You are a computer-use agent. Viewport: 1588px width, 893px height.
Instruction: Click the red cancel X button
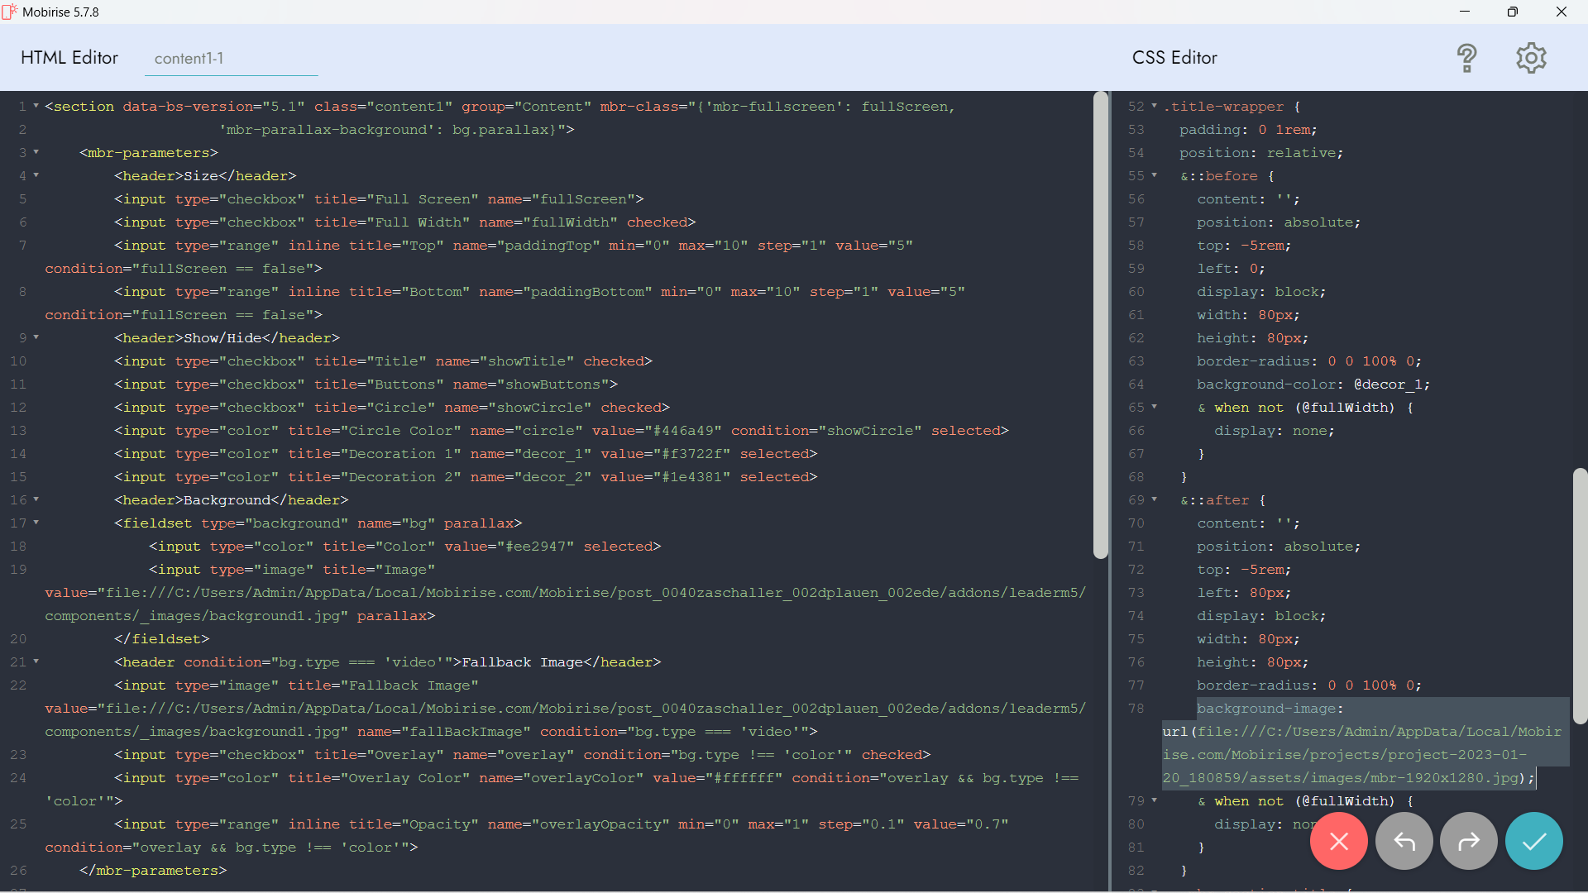click(1338, 841)
